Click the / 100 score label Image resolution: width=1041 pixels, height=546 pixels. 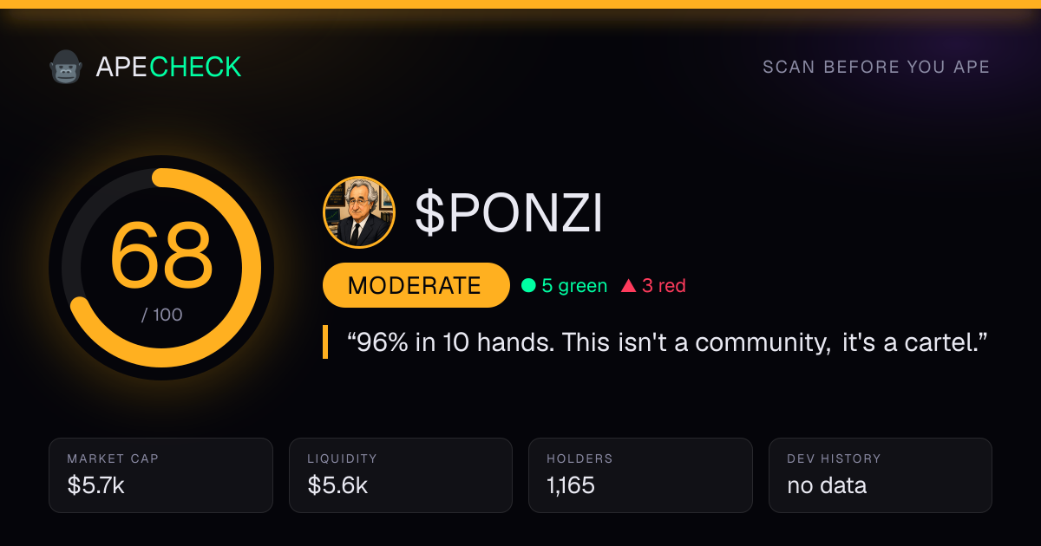click(x=162, y=315)
